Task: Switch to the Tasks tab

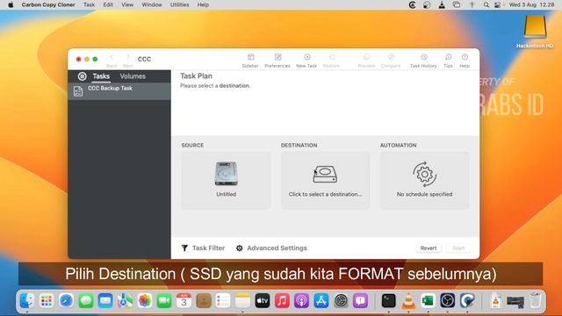Action: click(101, 76)
